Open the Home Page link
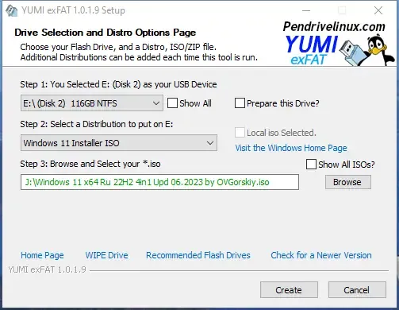This screenshot has height=310, width=399. [x=42, y=255]
